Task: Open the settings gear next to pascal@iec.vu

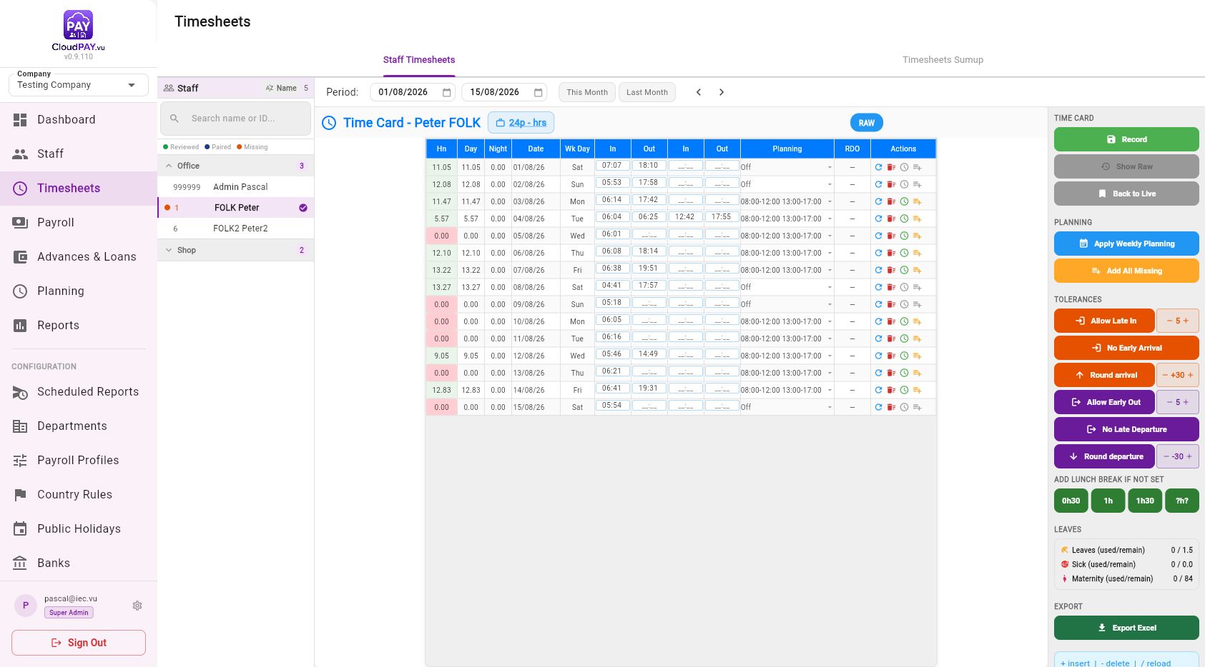Action: (137, 606)
